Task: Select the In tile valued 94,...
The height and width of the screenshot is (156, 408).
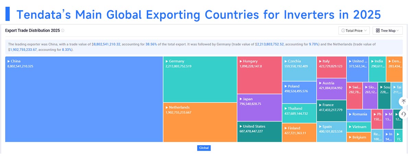Action: [388, 136]
